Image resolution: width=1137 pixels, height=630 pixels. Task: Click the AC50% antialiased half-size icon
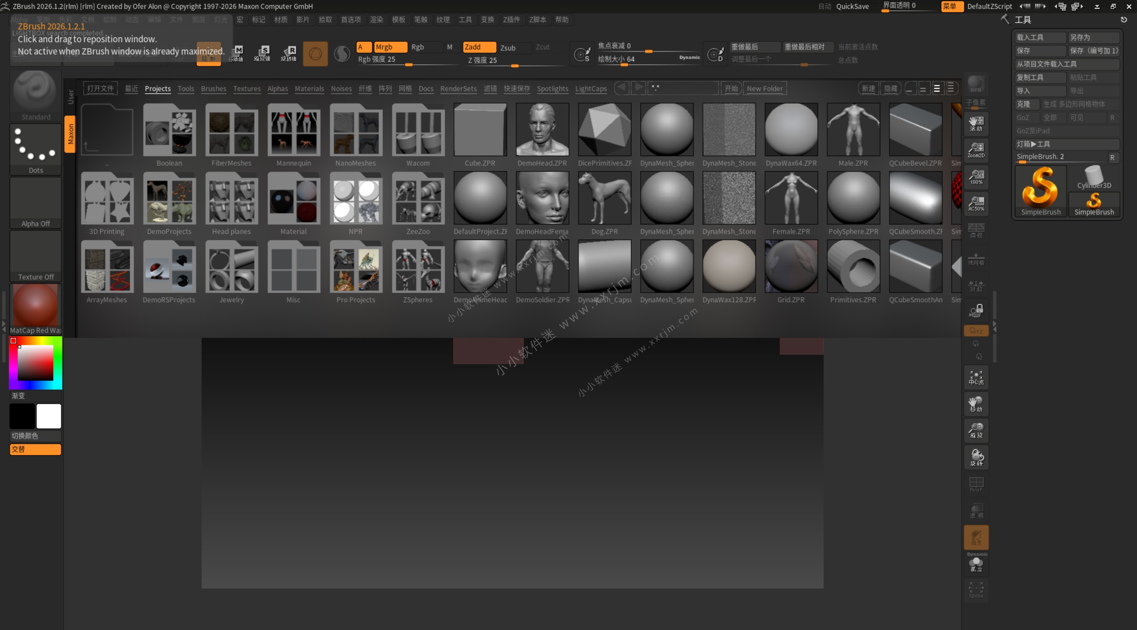tap(976, 203)
